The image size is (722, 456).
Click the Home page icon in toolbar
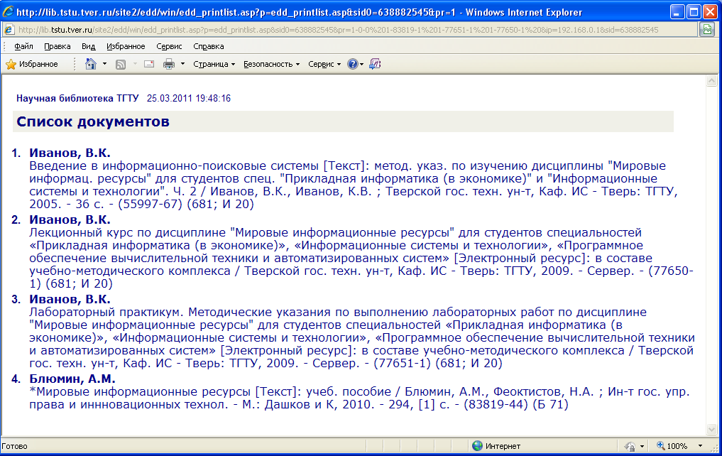click(x=91, y=64)
